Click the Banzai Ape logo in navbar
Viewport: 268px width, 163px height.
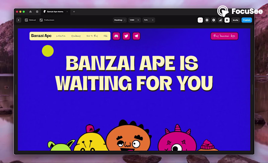coord(41,36)
